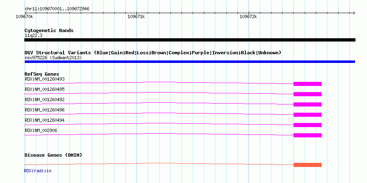Select the magenta exon block of NM_001260493
The image size is (367, 183).
pos(308,84)
